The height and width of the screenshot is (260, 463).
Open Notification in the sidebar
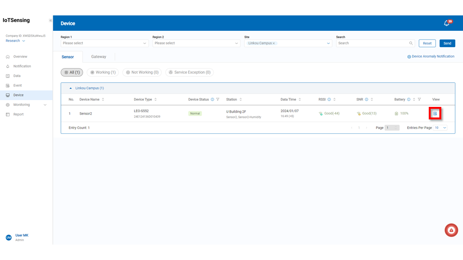tap(22, 66)
